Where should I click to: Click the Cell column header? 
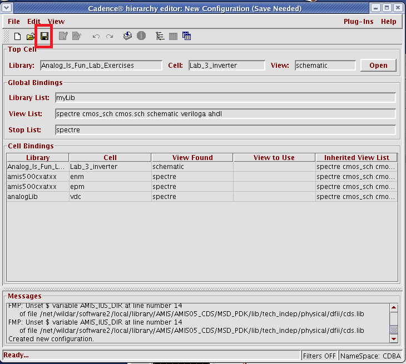(110, 158)
